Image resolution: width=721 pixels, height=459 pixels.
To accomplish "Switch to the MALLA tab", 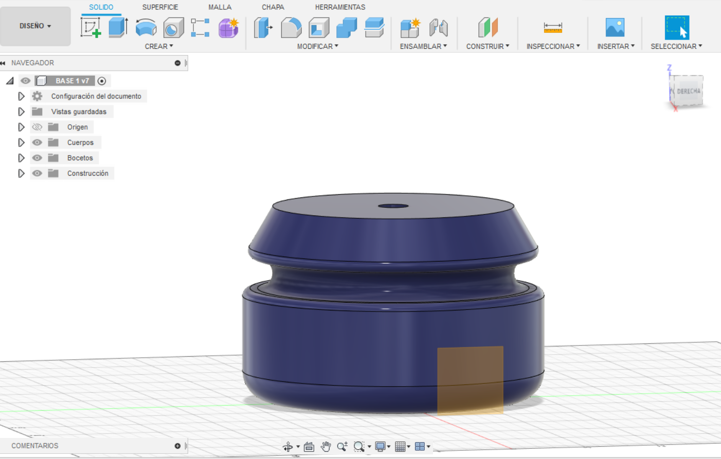I will 220,7.
